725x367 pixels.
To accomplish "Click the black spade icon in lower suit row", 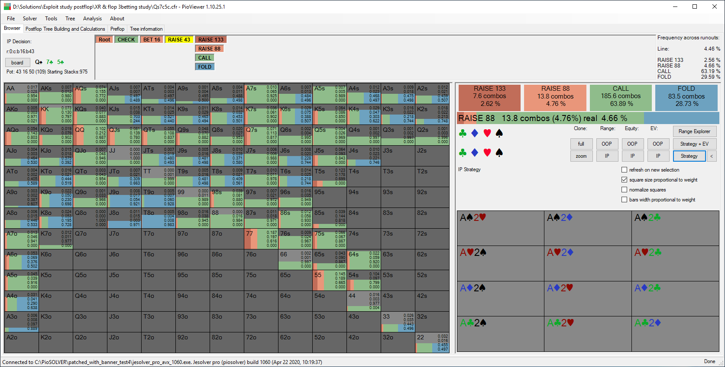I will 499,153.
